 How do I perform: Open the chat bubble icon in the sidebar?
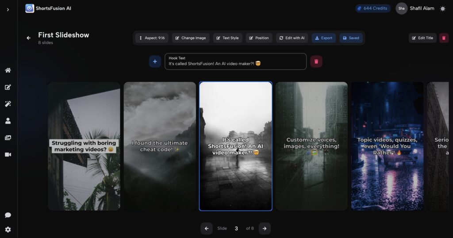tap(8, 215)
